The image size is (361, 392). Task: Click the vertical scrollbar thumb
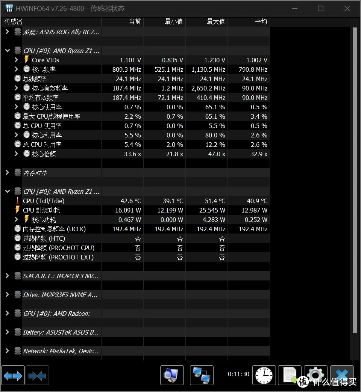[x=355, y=180]
